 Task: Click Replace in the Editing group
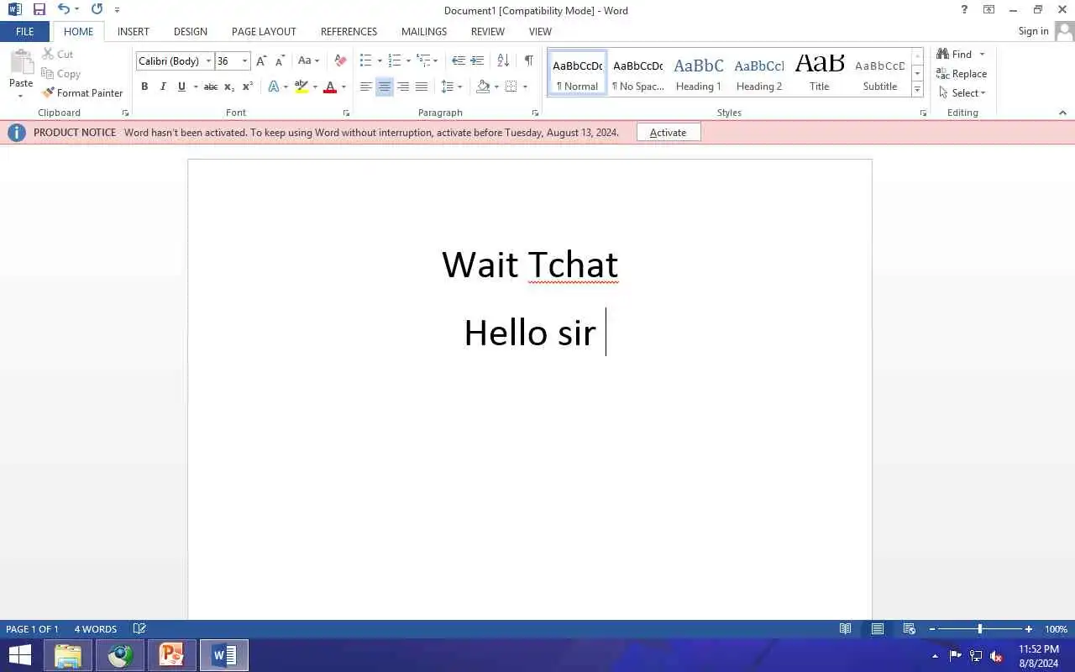tap(962, 74)
